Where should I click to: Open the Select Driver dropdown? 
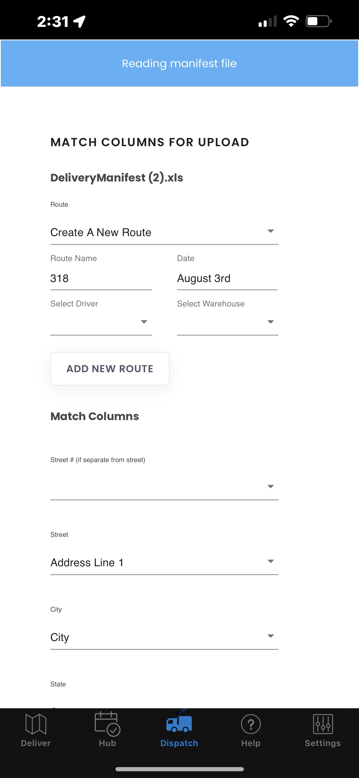pyautogui.click(x=101, y=322)
